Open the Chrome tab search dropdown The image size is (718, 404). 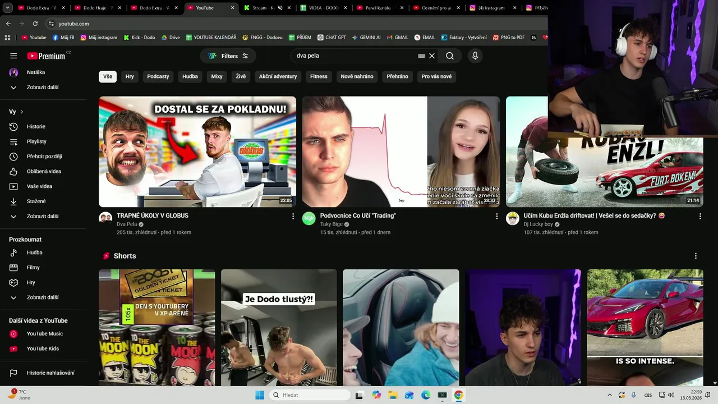click(x=8, y=8)
